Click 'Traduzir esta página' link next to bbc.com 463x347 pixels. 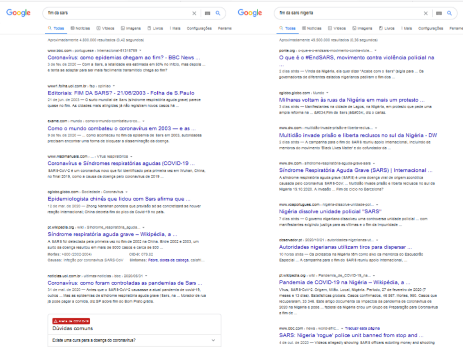[362, 328]
